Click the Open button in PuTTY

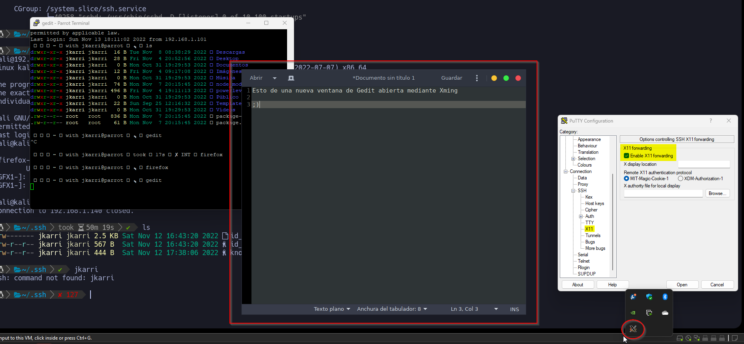coord(682,285)
